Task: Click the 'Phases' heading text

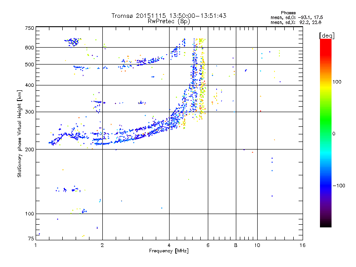Action: click(288, 13)
